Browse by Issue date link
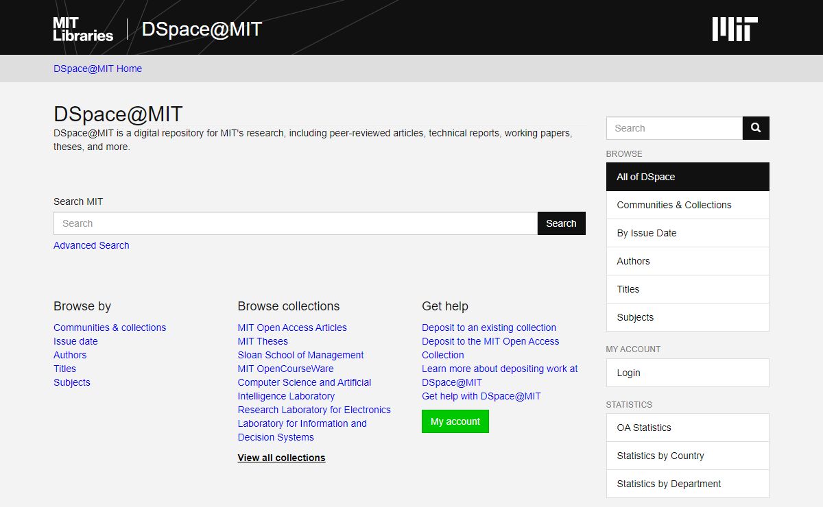The image size is (823, 507). [75, 341]
